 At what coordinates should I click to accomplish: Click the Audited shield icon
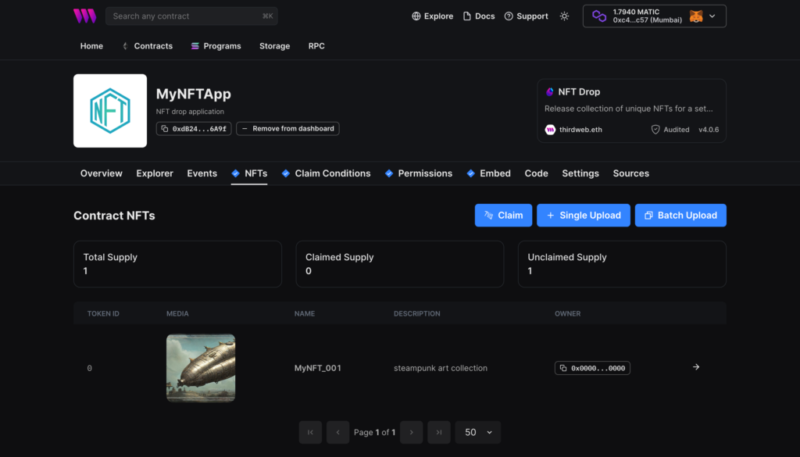pos(655,130)
